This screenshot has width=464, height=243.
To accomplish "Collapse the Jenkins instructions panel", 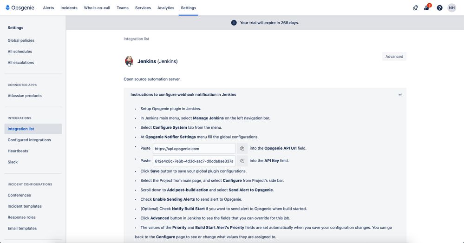I will pos(400,95).
